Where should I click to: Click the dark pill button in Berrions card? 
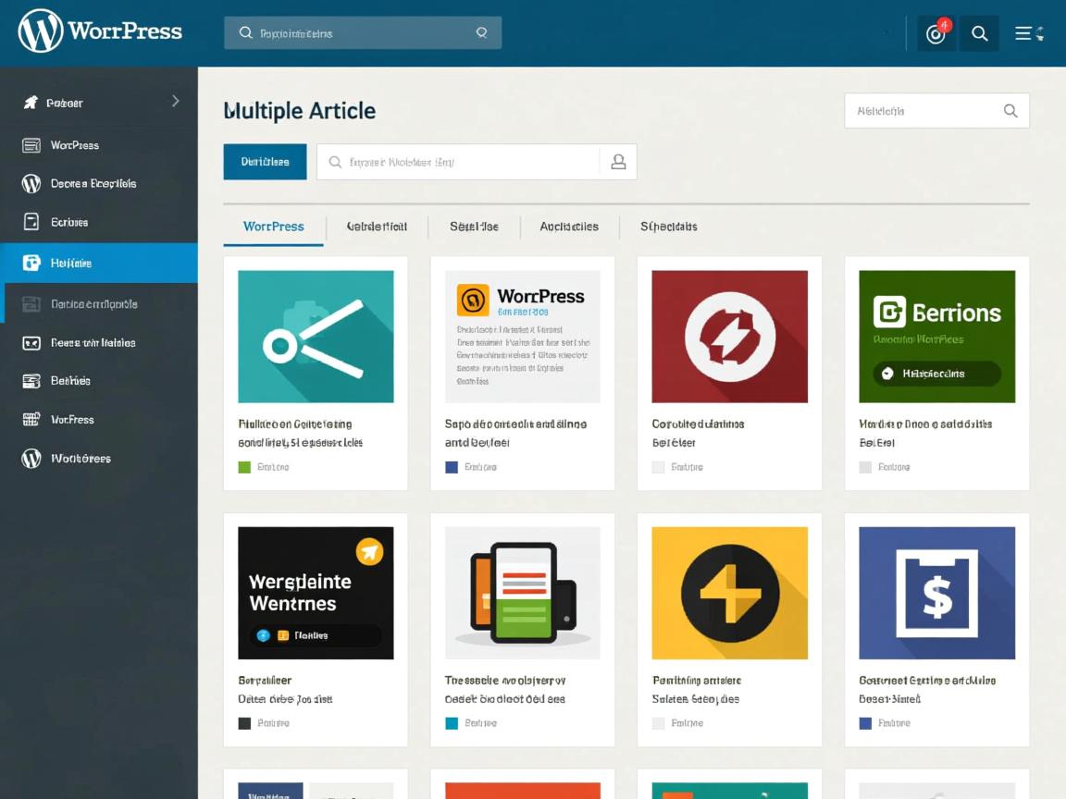936,374
